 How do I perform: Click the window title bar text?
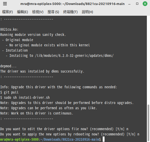coord(72,4)
